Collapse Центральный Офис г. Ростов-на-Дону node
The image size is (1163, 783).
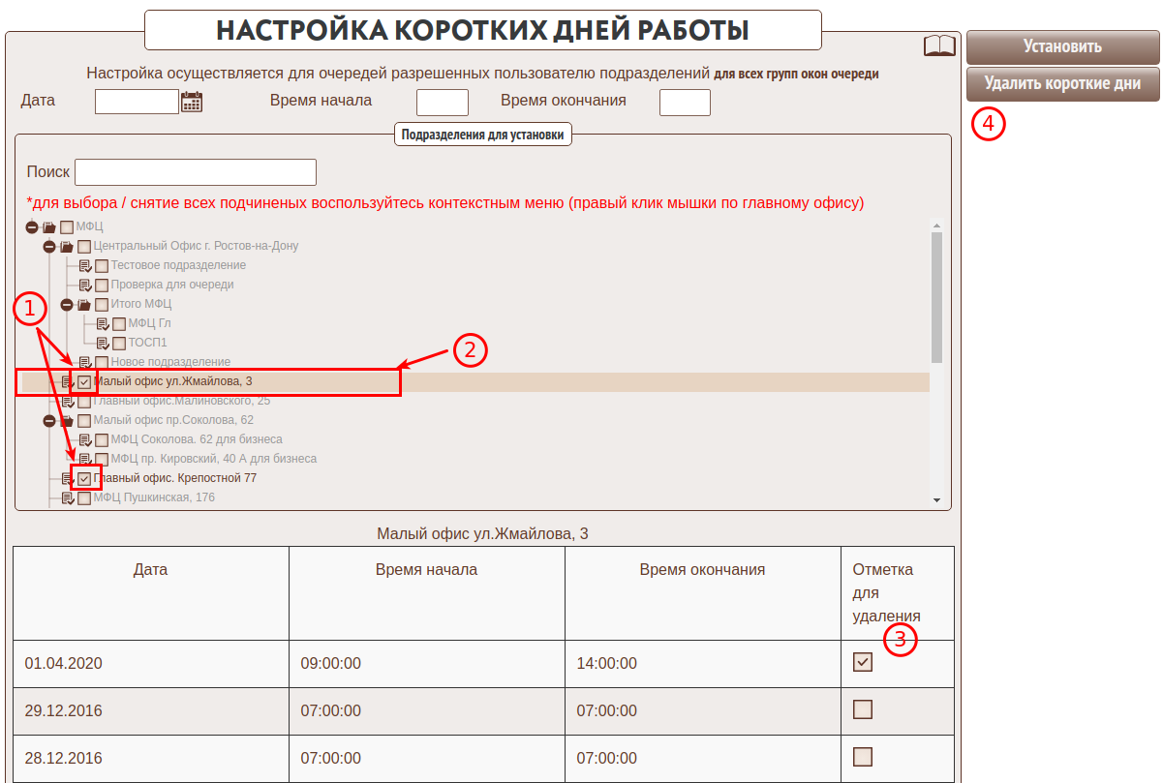[x=49, y=246]
